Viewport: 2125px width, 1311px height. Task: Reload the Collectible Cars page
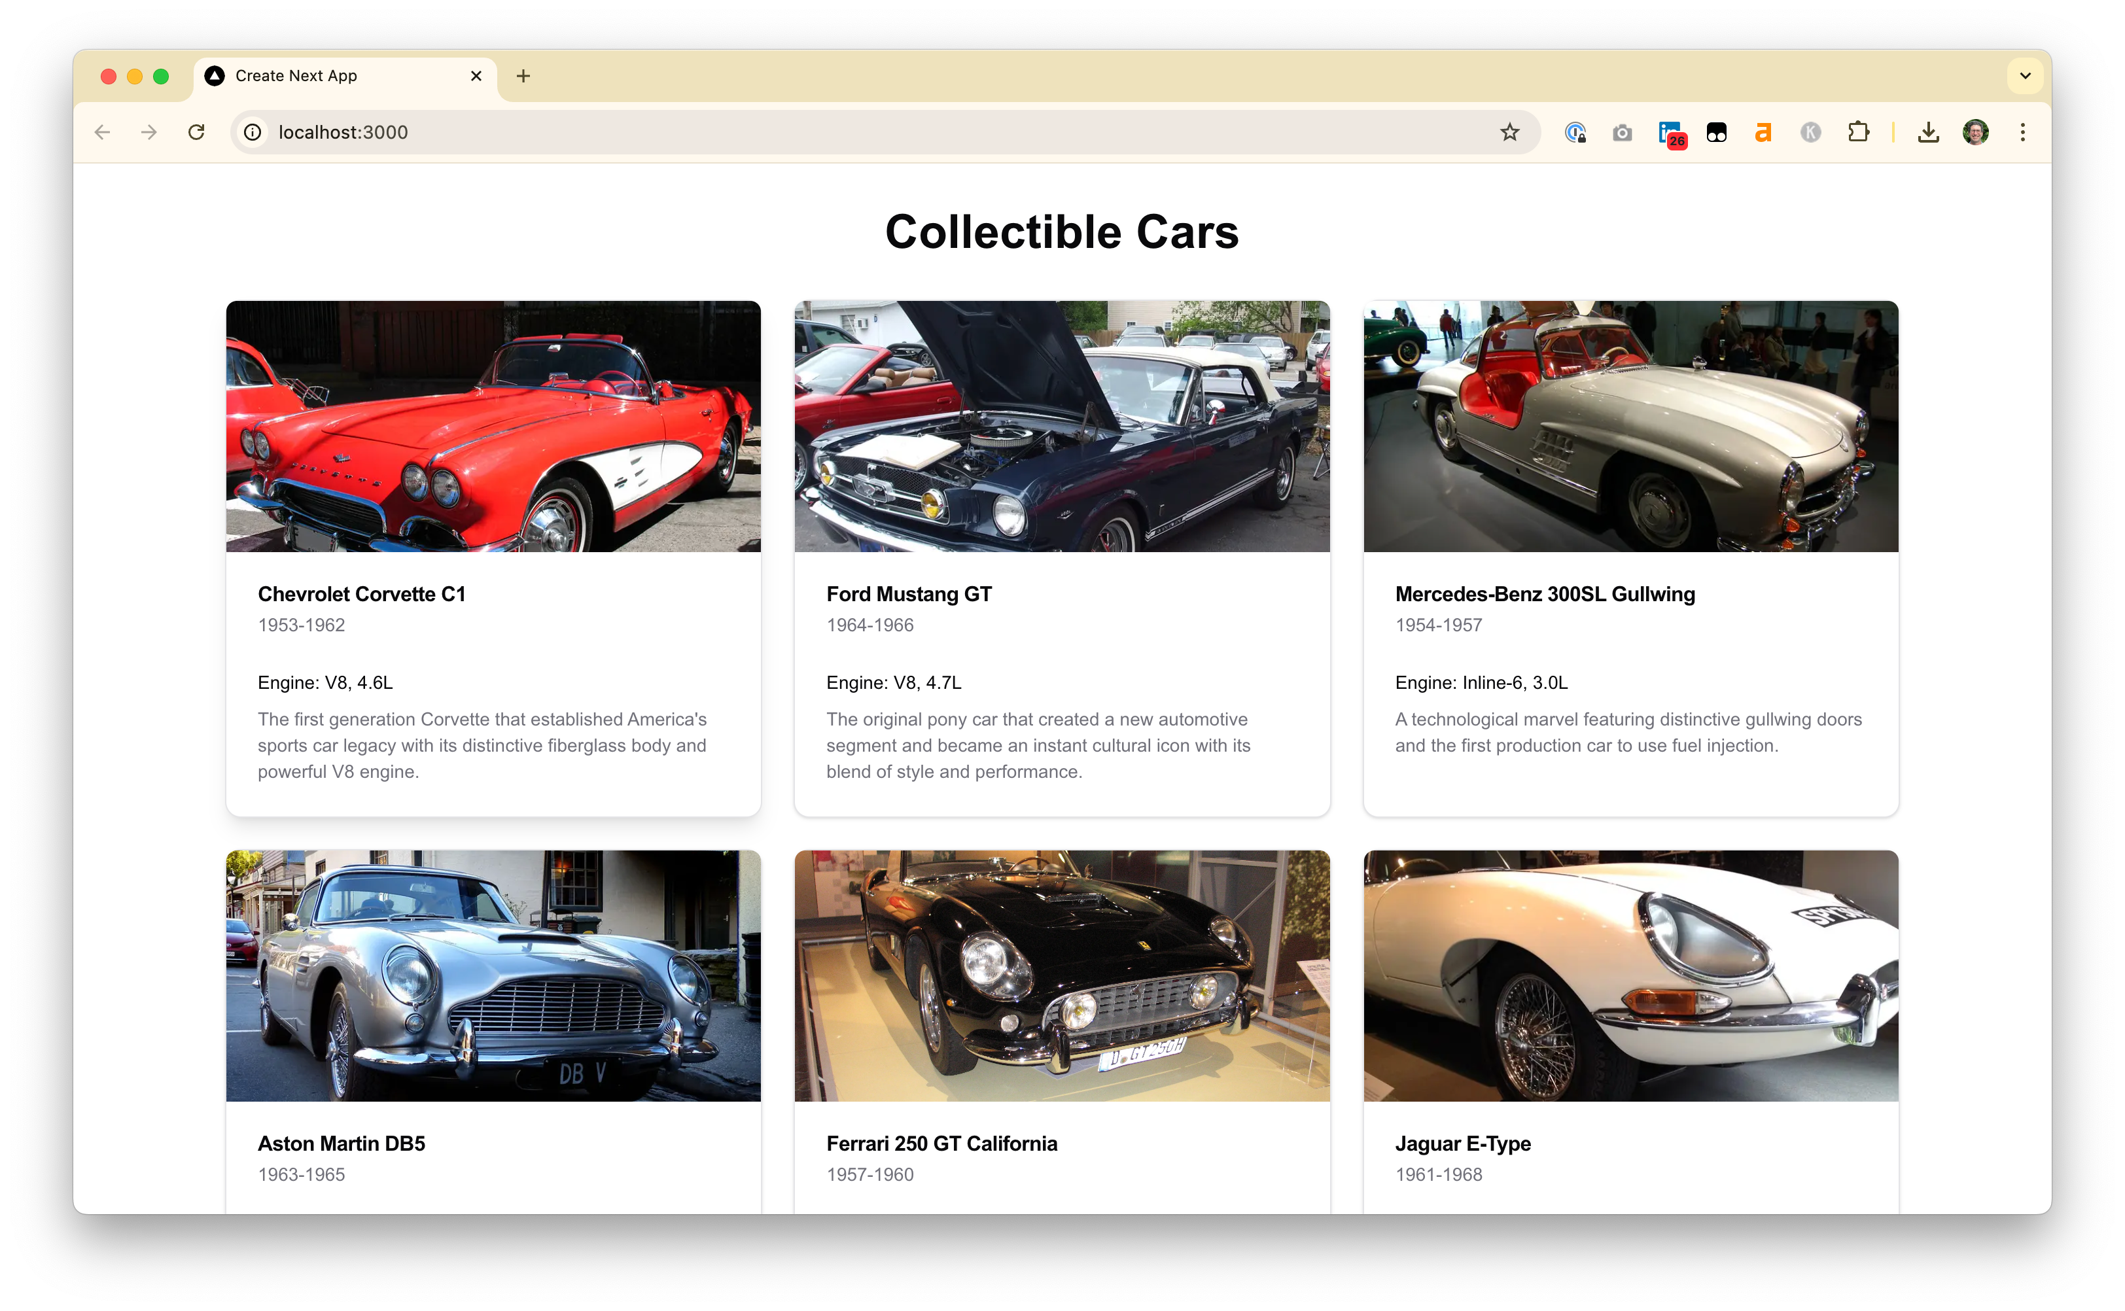[197, 131]
